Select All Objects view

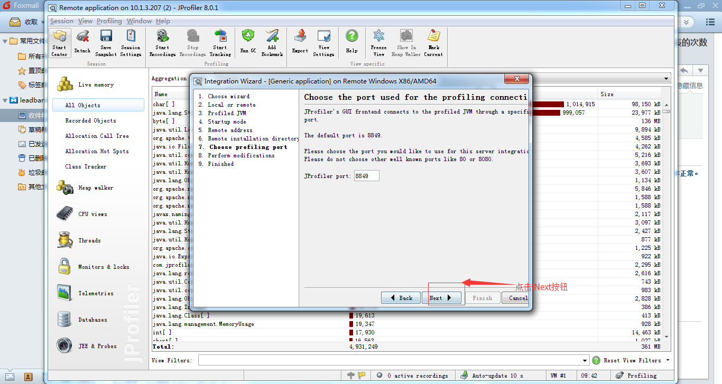click(98, 105)
